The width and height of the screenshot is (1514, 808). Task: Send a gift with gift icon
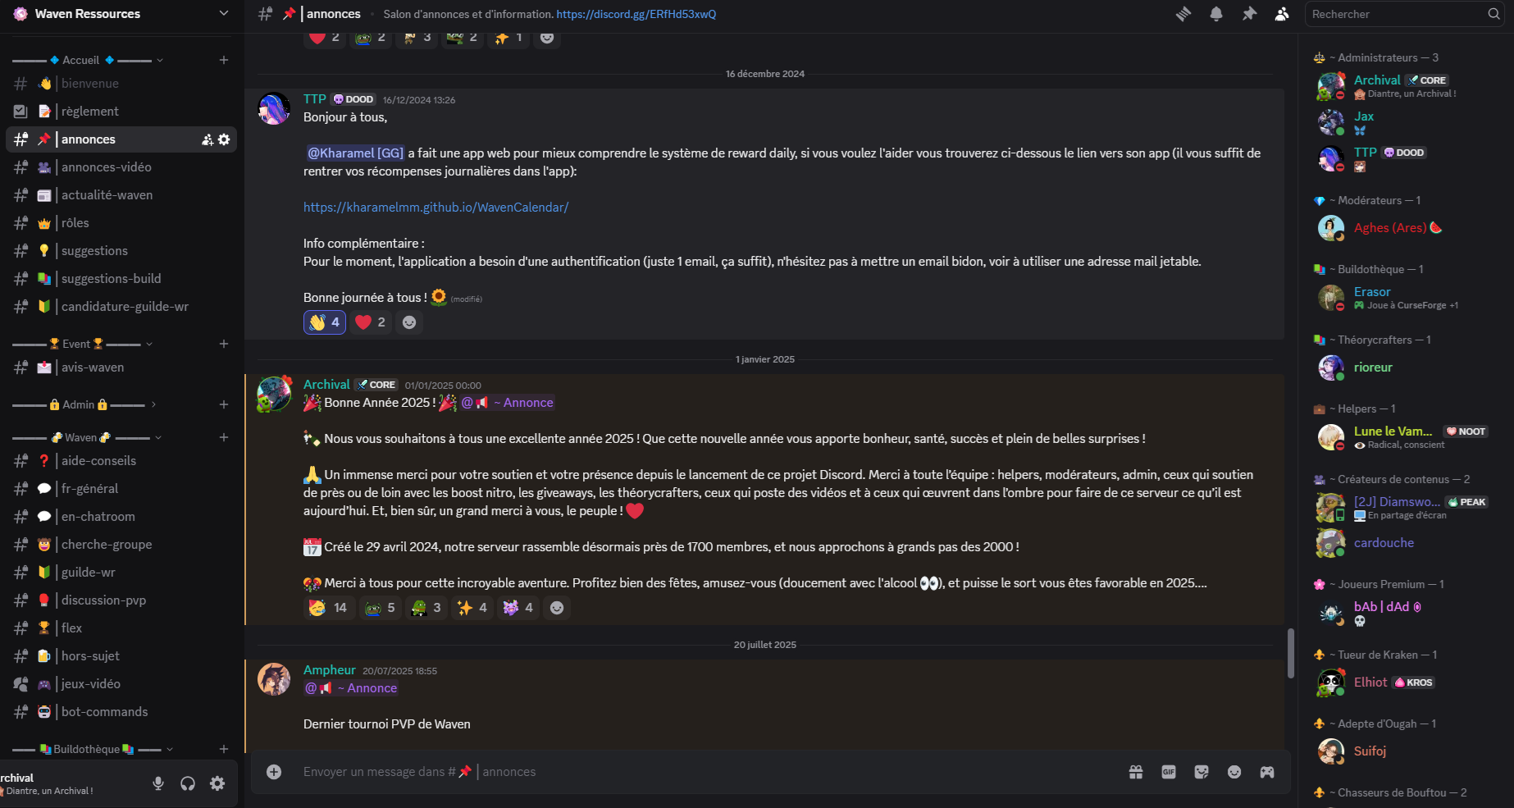pos(1136,772)
